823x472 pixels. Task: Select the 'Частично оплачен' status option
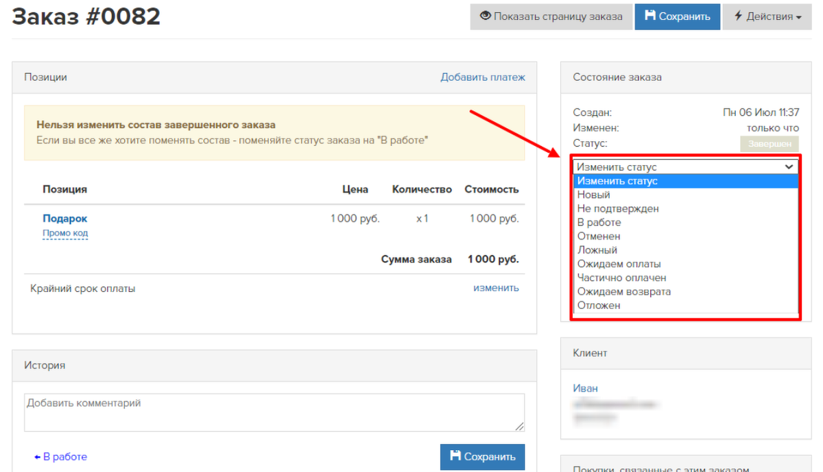coord(686,277)
